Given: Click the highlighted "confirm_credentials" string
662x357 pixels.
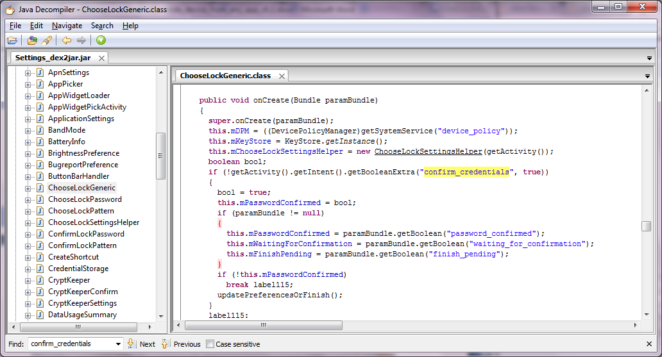Looking at the screenshot, I should pos(466,172).
